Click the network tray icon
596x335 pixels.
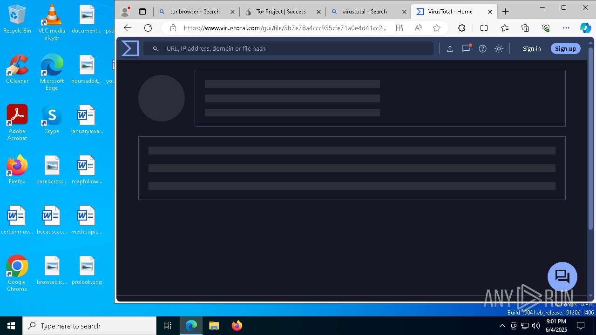click(x=525, y=326)
